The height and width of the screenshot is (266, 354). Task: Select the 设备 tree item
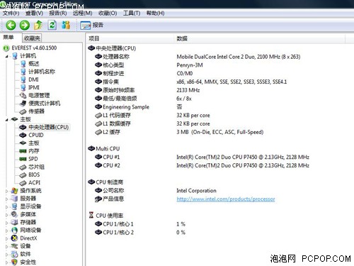click(x=25, y=246)
